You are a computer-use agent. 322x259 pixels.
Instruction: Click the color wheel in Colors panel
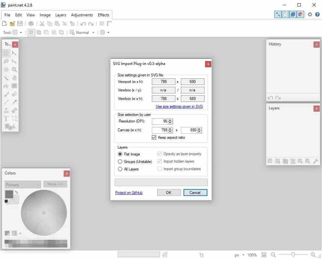point(44,213)
